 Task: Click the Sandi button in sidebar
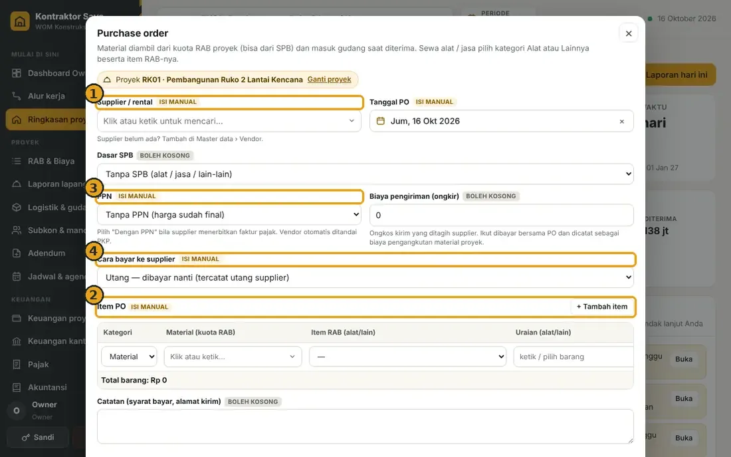pyautogui.click(x=38, y=438)
